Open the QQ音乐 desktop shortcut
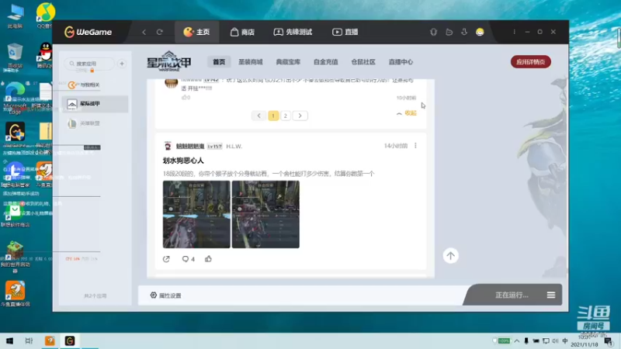The width and height of the screenshot is (621, 349). coord(45,16)
